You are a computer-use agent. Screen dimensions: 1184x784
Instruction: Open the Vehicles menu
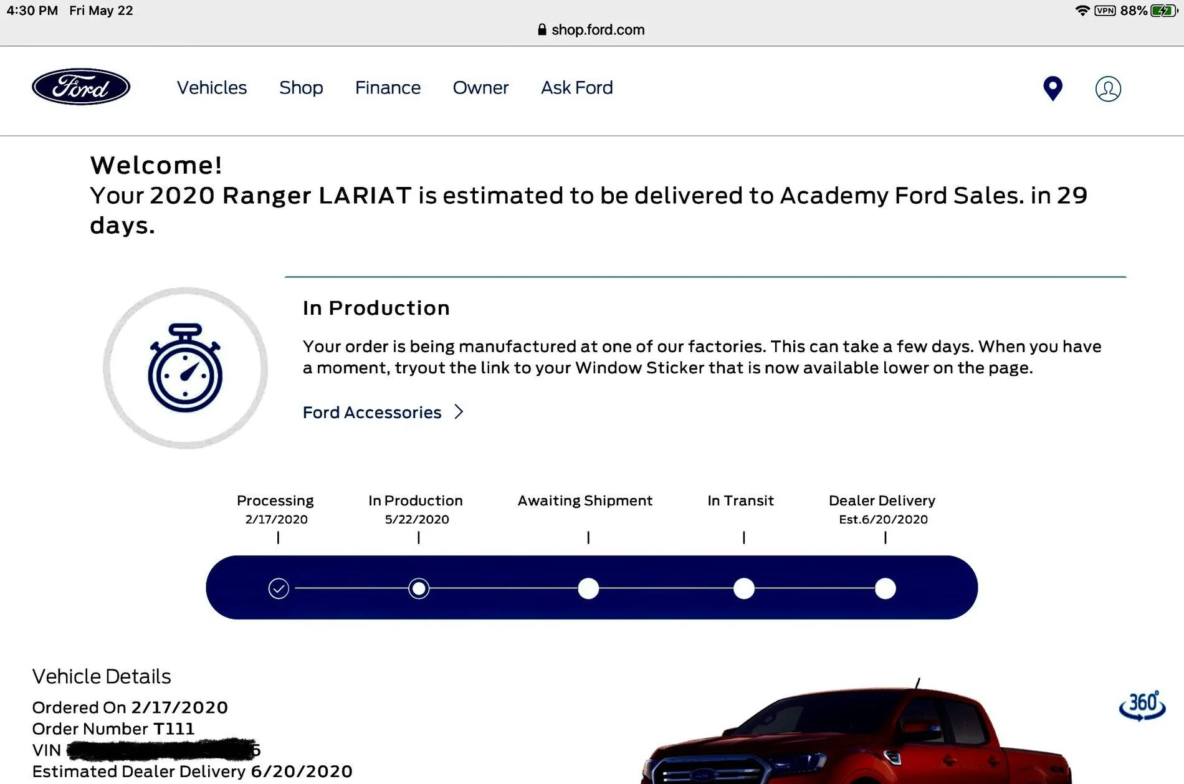click(212, 87)
